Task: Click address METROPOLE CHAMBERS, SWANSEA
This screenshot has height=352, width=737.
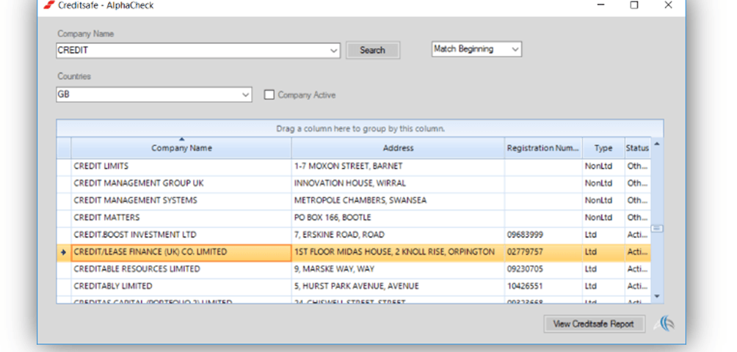Action: click(360, 200)
